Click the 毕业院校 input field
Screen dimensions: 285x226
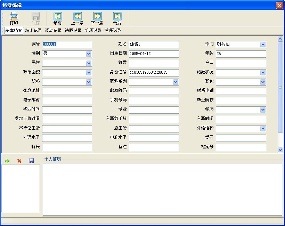(241, 100)
